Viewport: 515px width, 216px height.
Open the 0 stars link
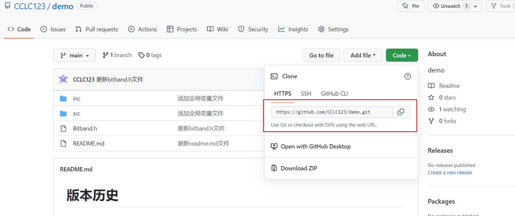(x=447, y=98)
